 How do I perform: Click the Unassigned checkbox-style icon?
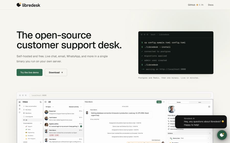[24, 117]
